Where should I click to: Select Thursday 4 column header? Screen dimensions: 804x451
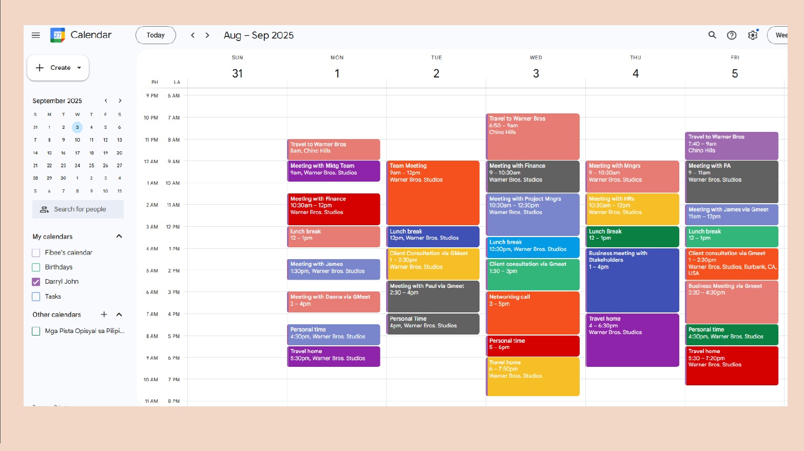coord(636,68)
